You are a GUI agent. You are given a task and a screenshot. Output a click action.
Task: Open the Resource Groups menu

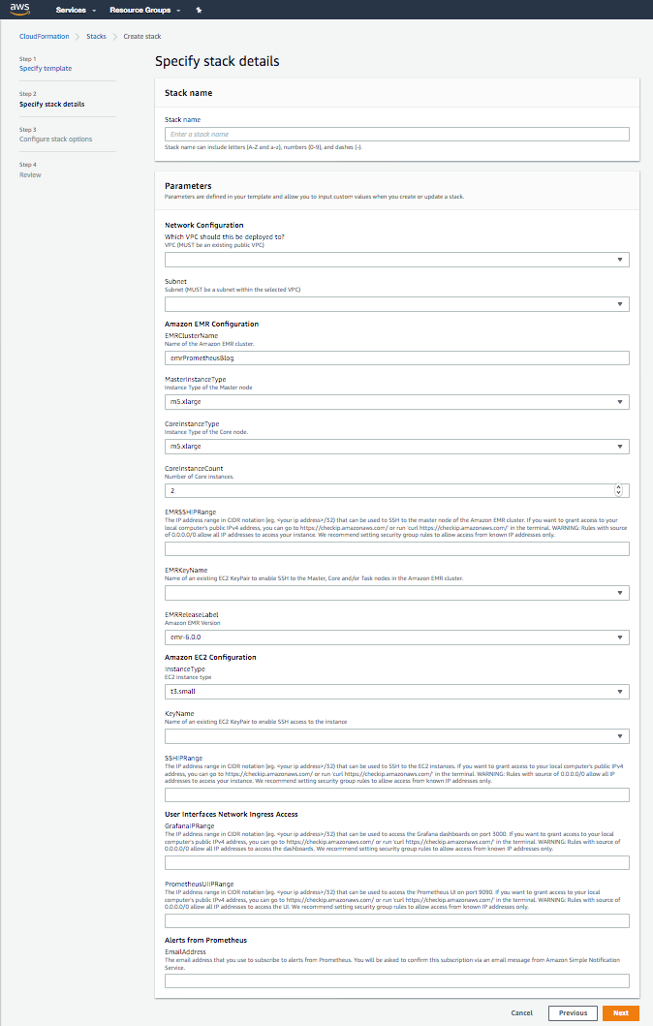click(145, 10)
